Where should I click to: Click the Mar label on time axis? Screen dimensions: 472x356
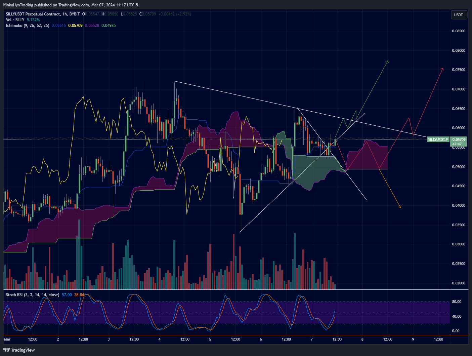[7, 340]
